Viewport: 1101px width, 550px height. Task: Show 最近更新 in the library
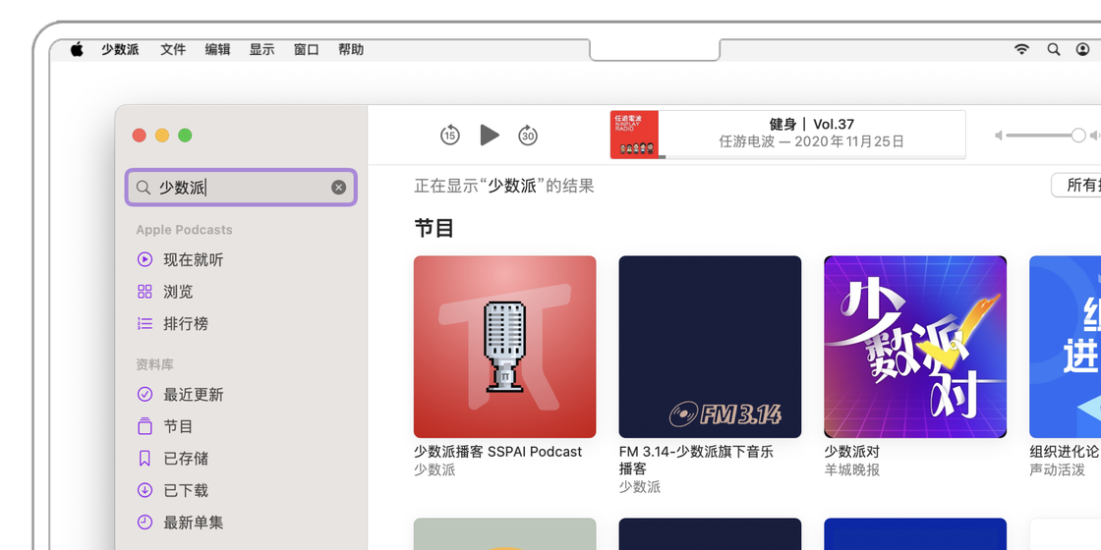(x=193, y=395)
